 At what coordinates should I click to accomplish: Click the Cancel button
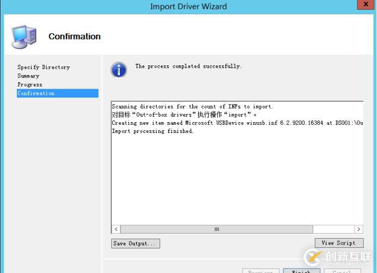[x=342, y=271]
